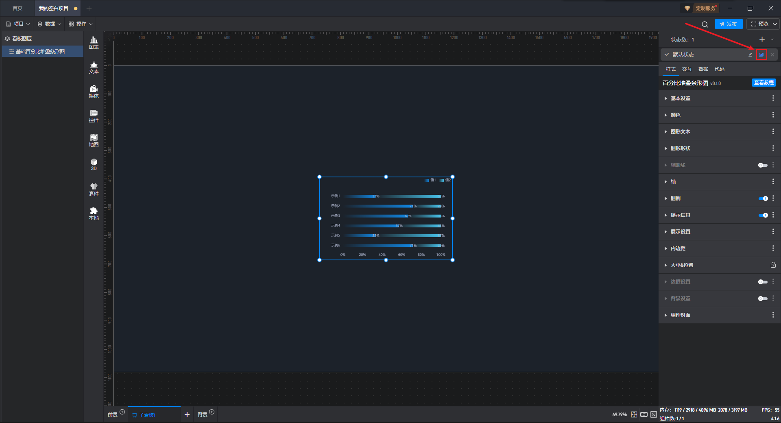Enable the 边框设置 border toggle
This screenshot has width=781, height=423.
763,282
